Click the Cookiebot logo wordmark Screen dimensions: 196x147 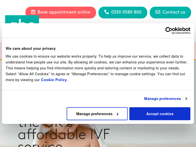point(178,29)
